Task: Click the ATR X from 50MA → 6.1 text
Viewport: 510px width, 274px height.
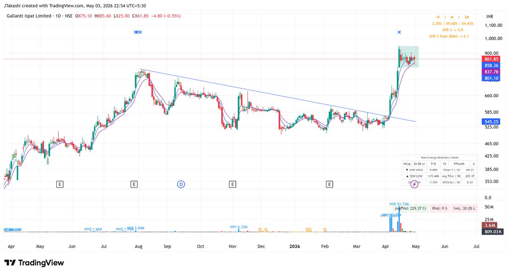Action: (449, 36)
